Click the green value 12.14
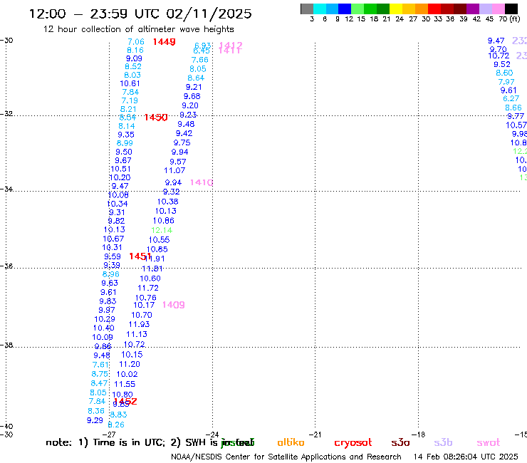Image resolution: width=527 pixels, height=463 pixels. [162, 230]
